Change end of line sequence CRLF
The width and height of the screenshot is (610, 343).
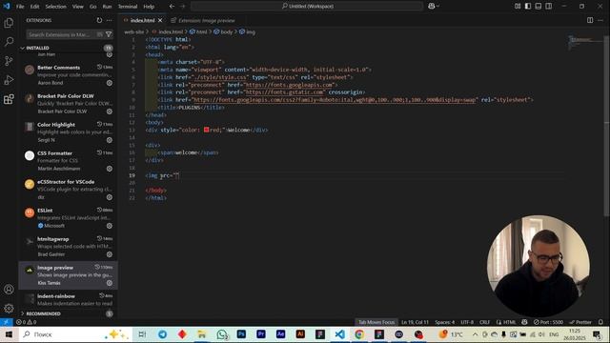coord(484,322)
